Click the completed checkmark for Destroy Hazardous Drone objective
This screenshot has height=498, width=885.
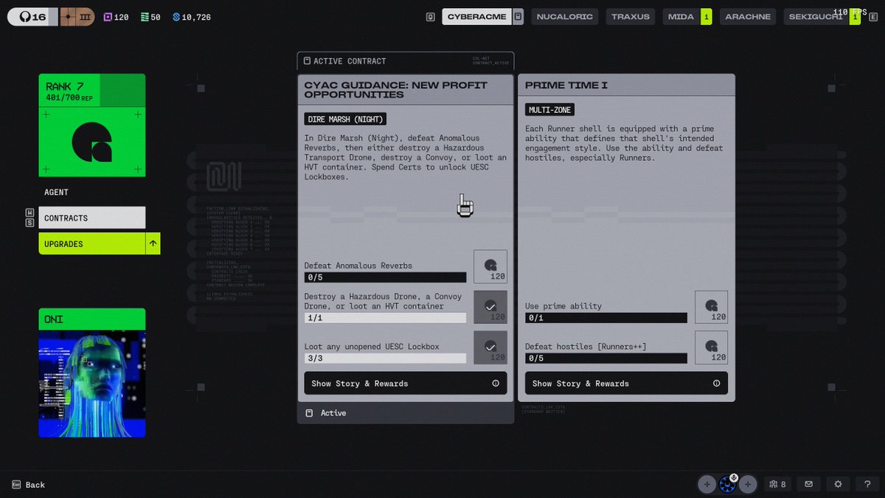[x=490, y=307]
